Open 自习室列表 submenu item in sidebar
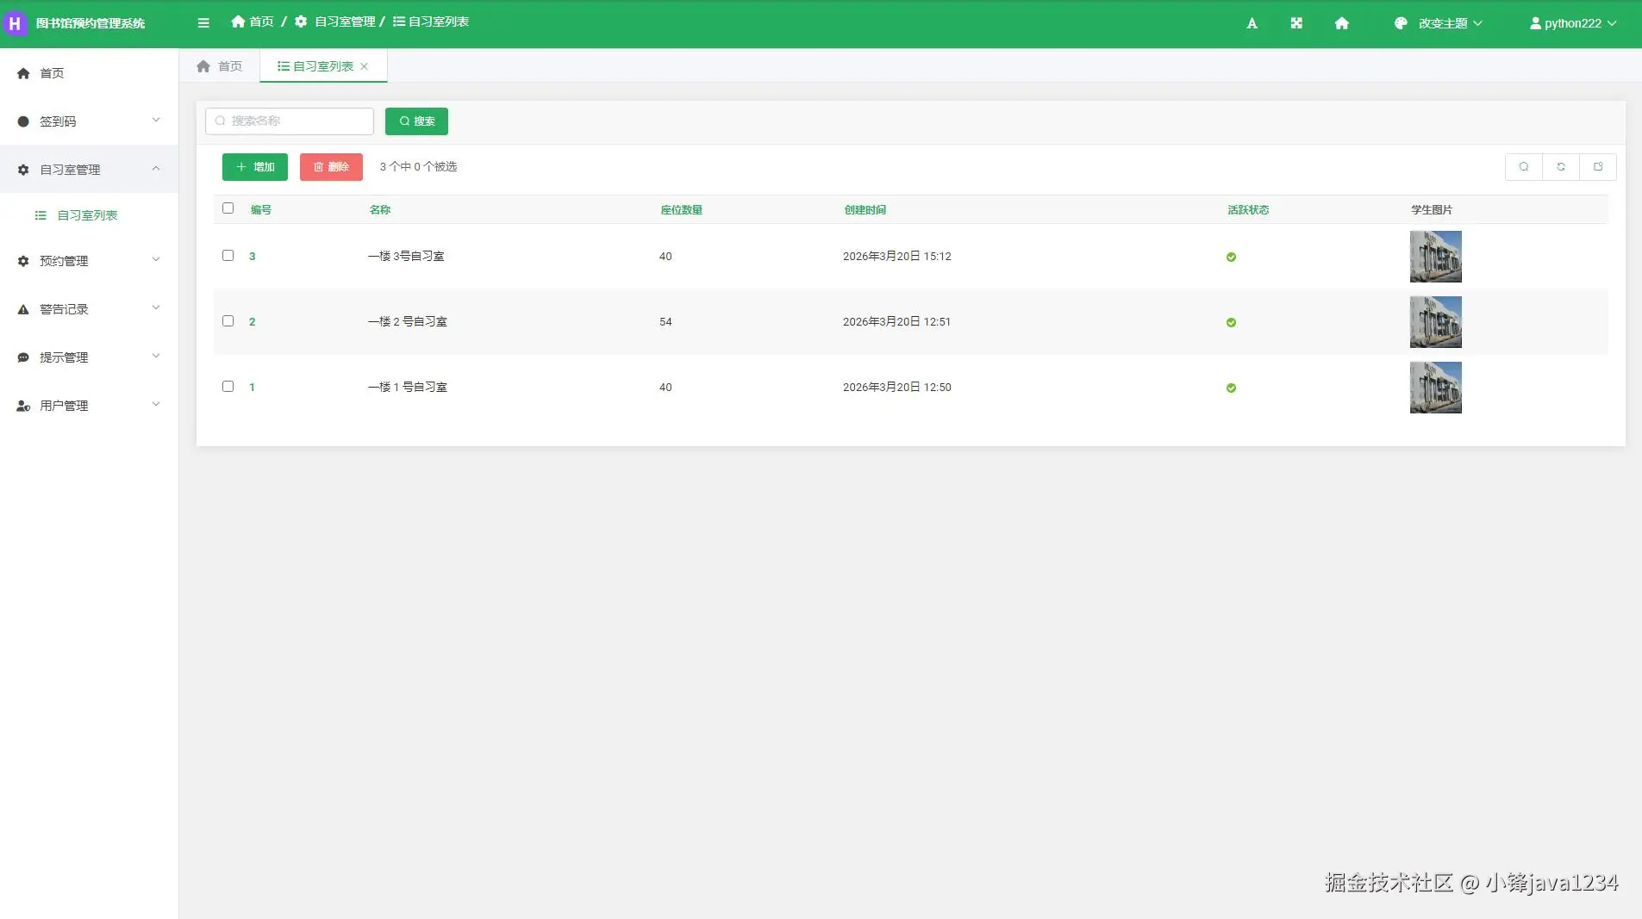 [89, 215]
